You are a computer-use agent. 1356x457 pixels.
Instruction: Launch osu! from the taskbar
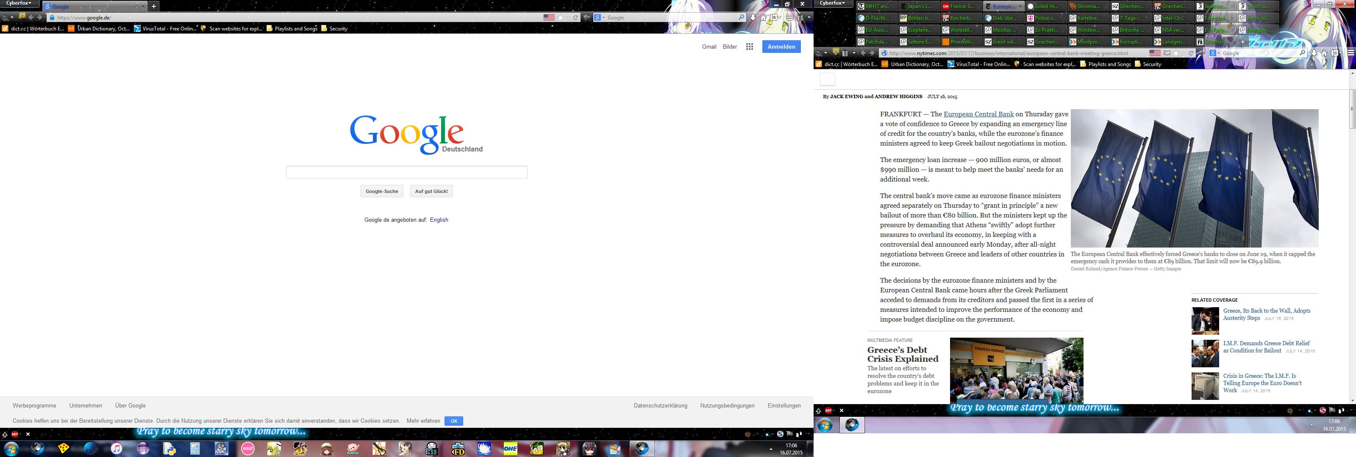click(x=247, y=449)
